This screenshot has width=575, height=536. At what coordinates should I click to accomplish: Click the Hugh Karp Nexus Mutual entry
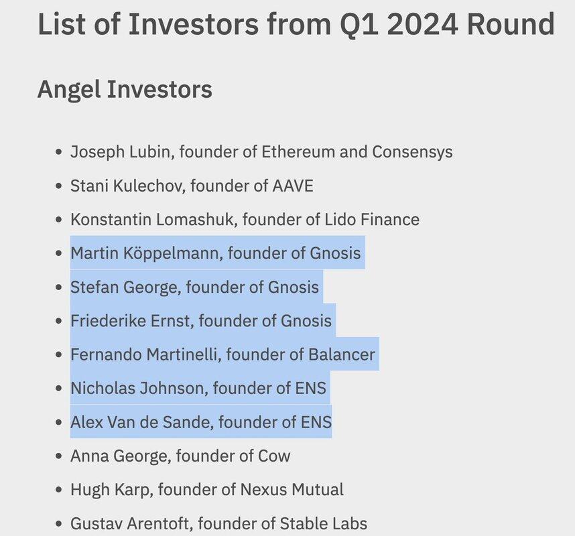pyautogui.click(x=207, y=490)
